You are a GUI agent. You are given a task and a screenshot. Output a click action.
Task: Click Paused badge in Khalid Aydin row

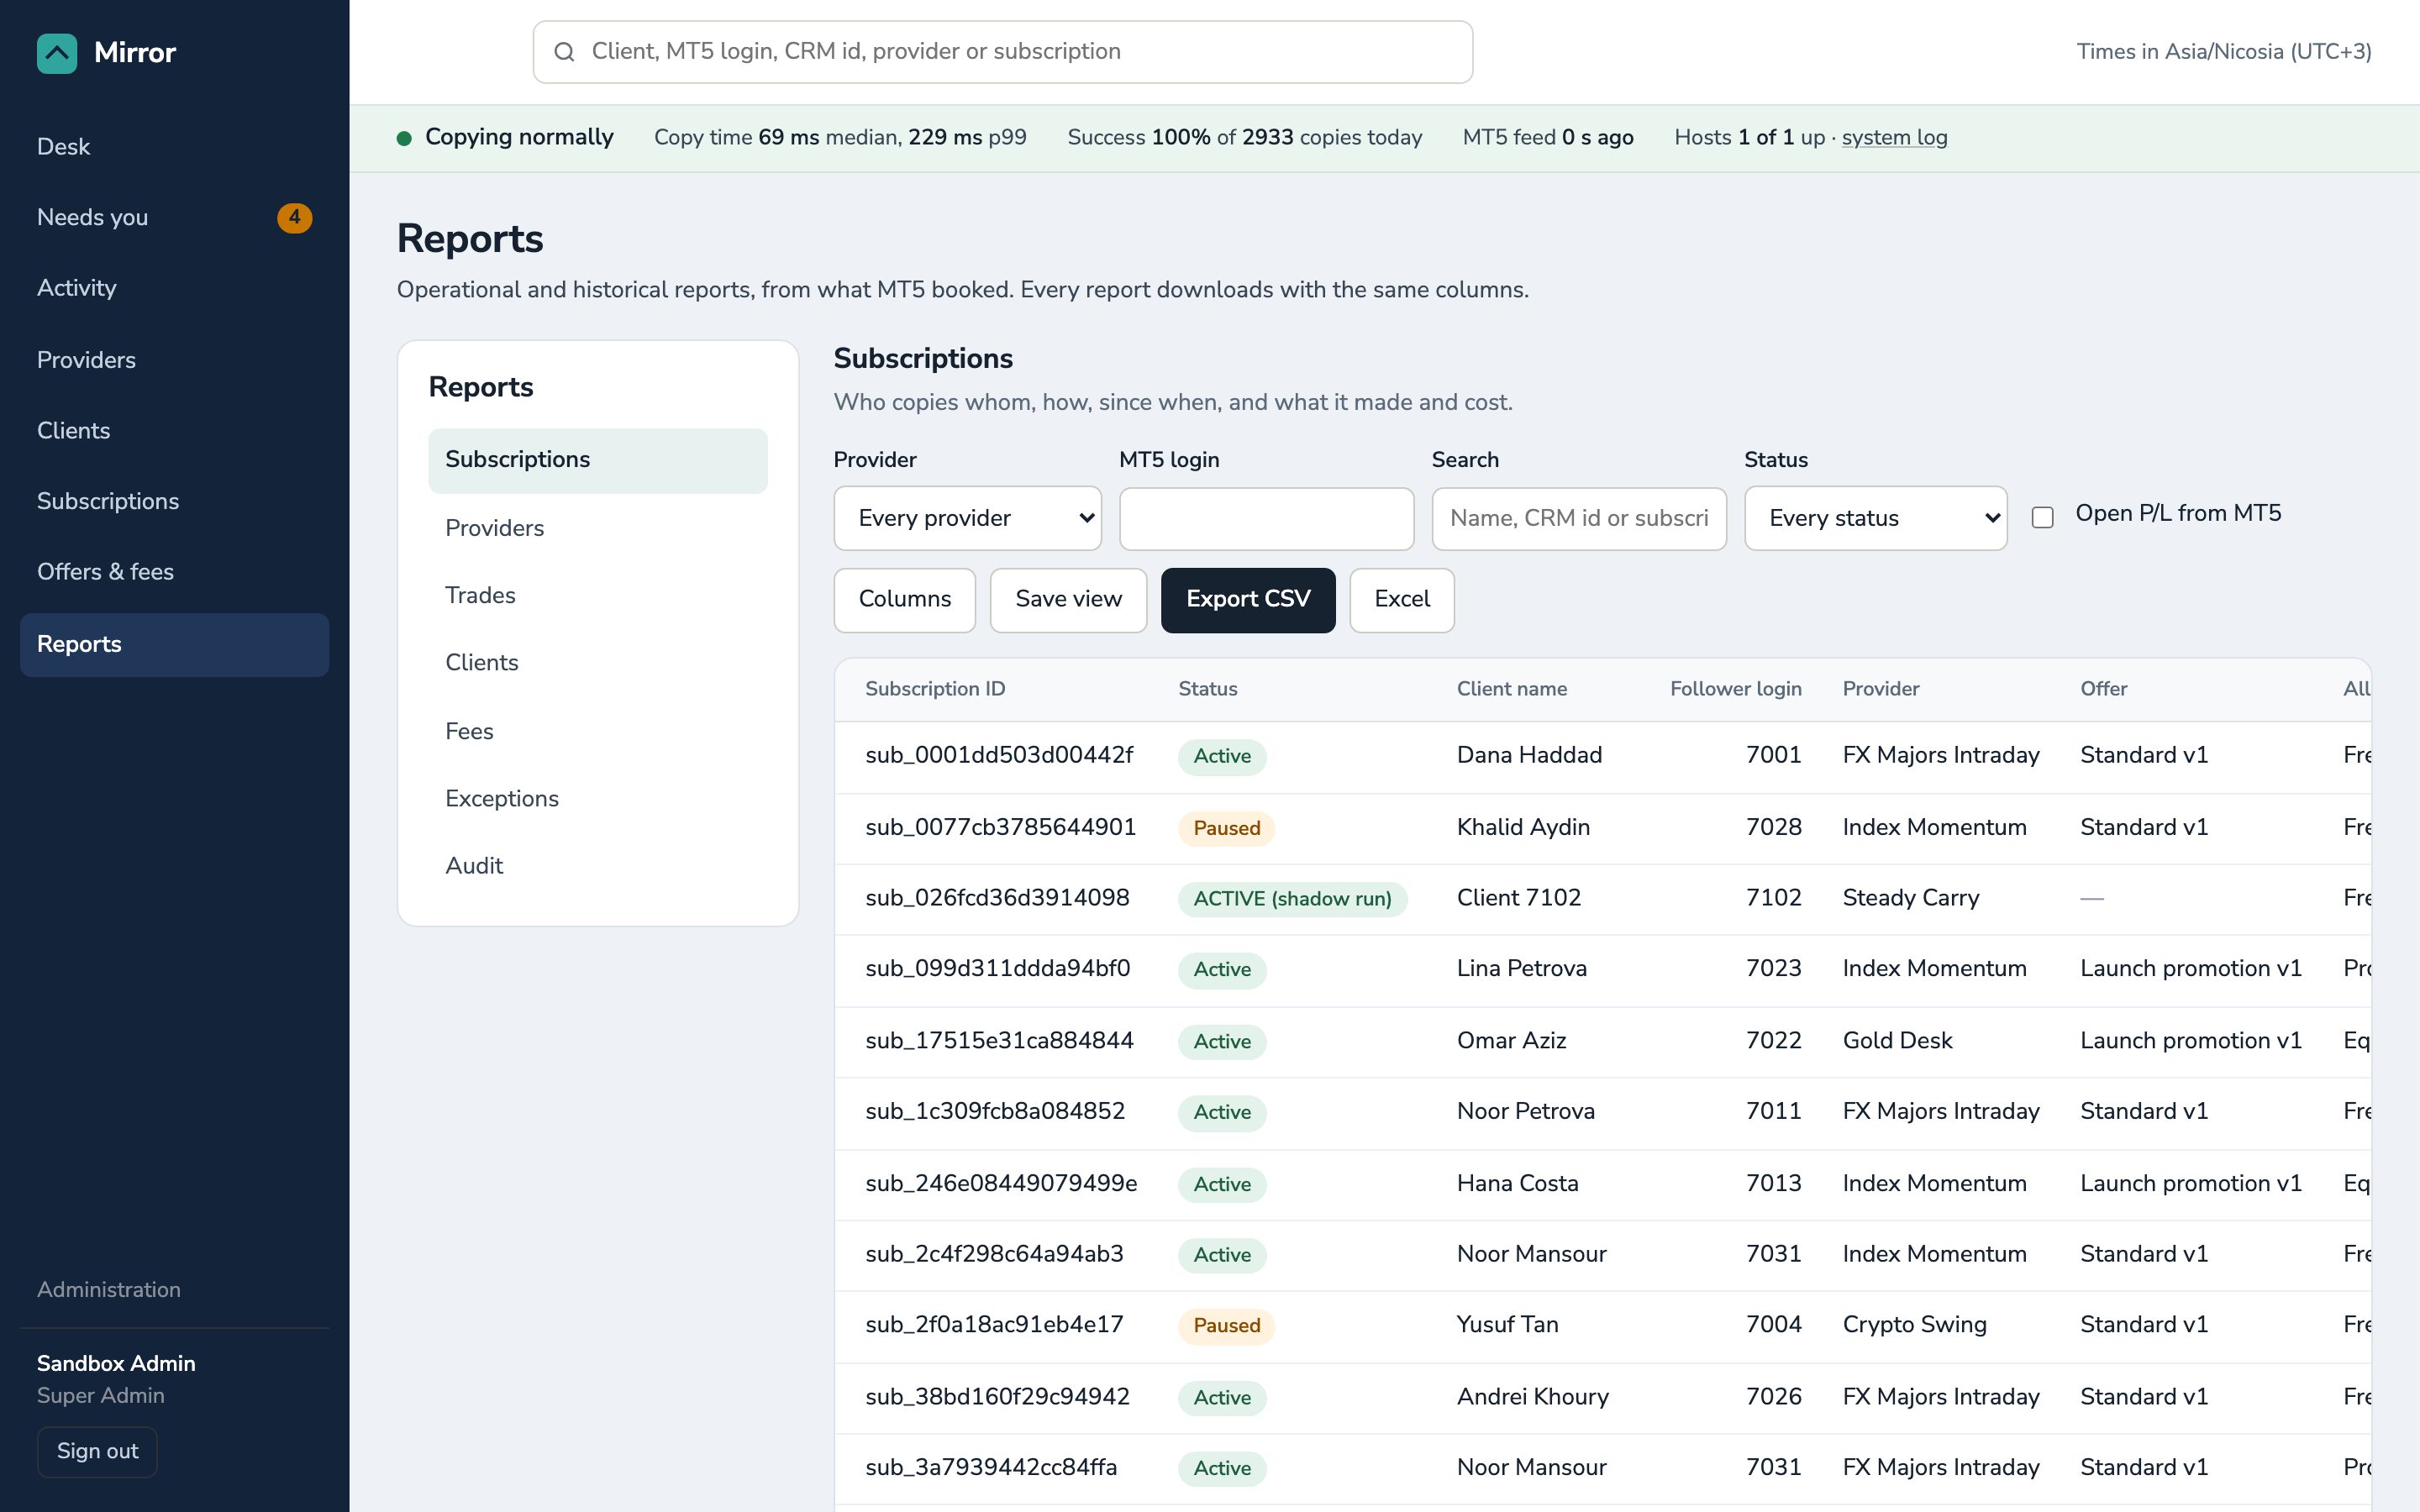1226,828
